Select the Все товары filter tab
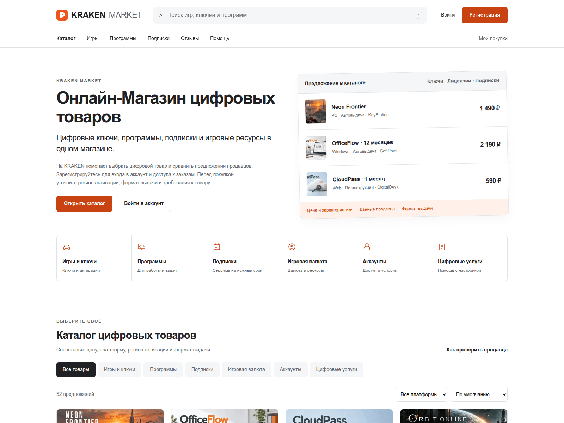Viewport: 564px width, 423px height. click(x=76, y=370)
